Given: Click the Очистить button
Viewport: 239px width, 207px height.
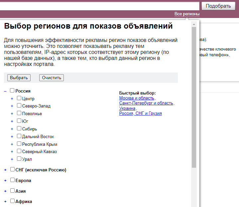Looking at the screenshot, I should [52, 78].
